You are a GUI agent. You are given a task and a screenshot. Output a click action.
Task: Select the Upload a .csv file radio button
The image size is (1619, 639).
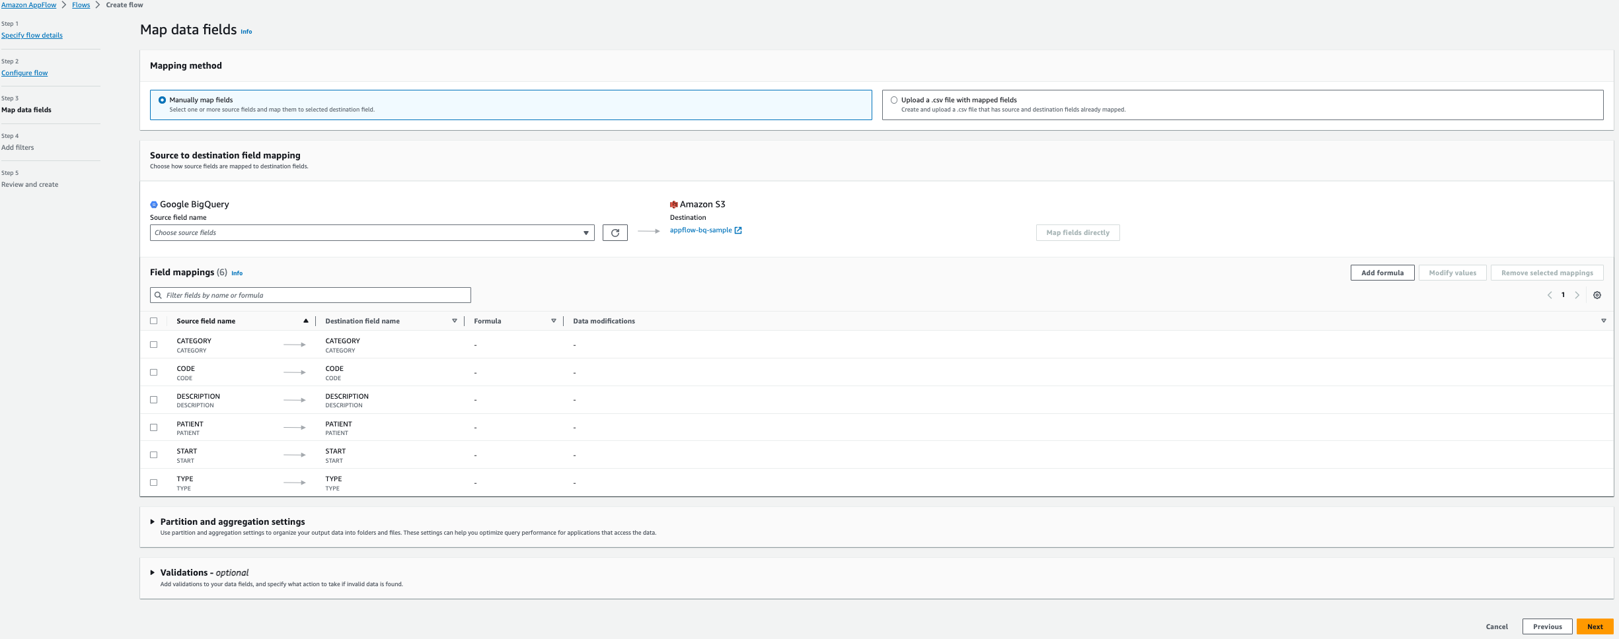pos(894,100)
